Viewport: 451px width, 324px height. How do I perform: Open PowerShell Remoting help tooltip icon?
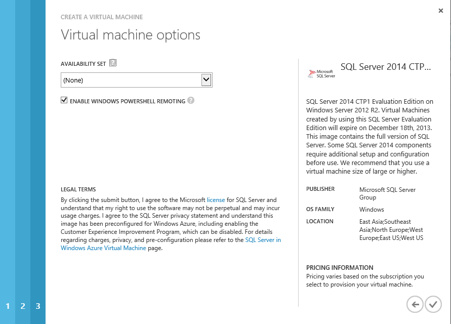(x=191, y=100)
